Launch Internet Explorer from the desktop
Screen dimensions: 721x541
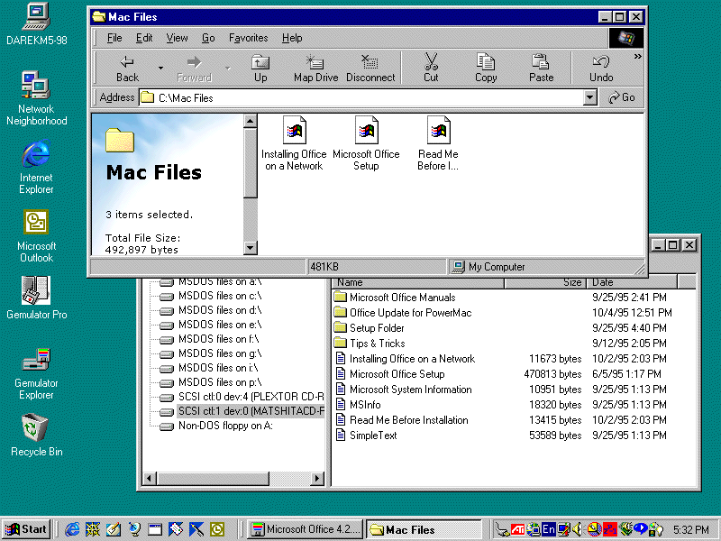point(36,168)
